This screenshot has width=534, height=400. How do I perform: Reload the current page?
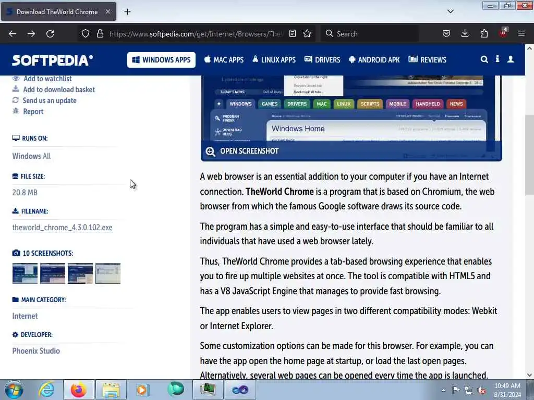[50, 34]
